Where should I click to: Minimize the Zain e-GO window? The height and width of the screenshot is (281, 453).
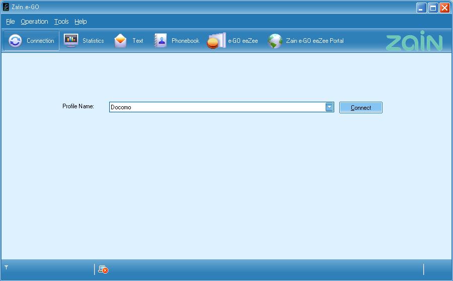[421, 8]
